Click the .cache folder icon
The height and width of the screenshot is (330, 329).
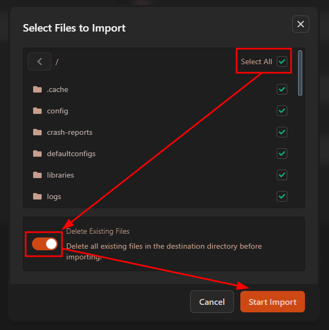(37, 89)
